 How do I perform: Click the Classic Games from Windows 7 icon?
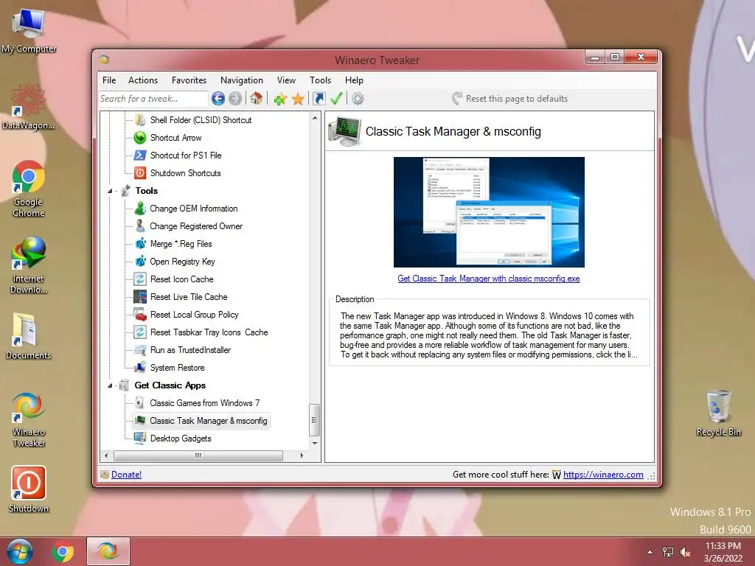click(139, 403)
